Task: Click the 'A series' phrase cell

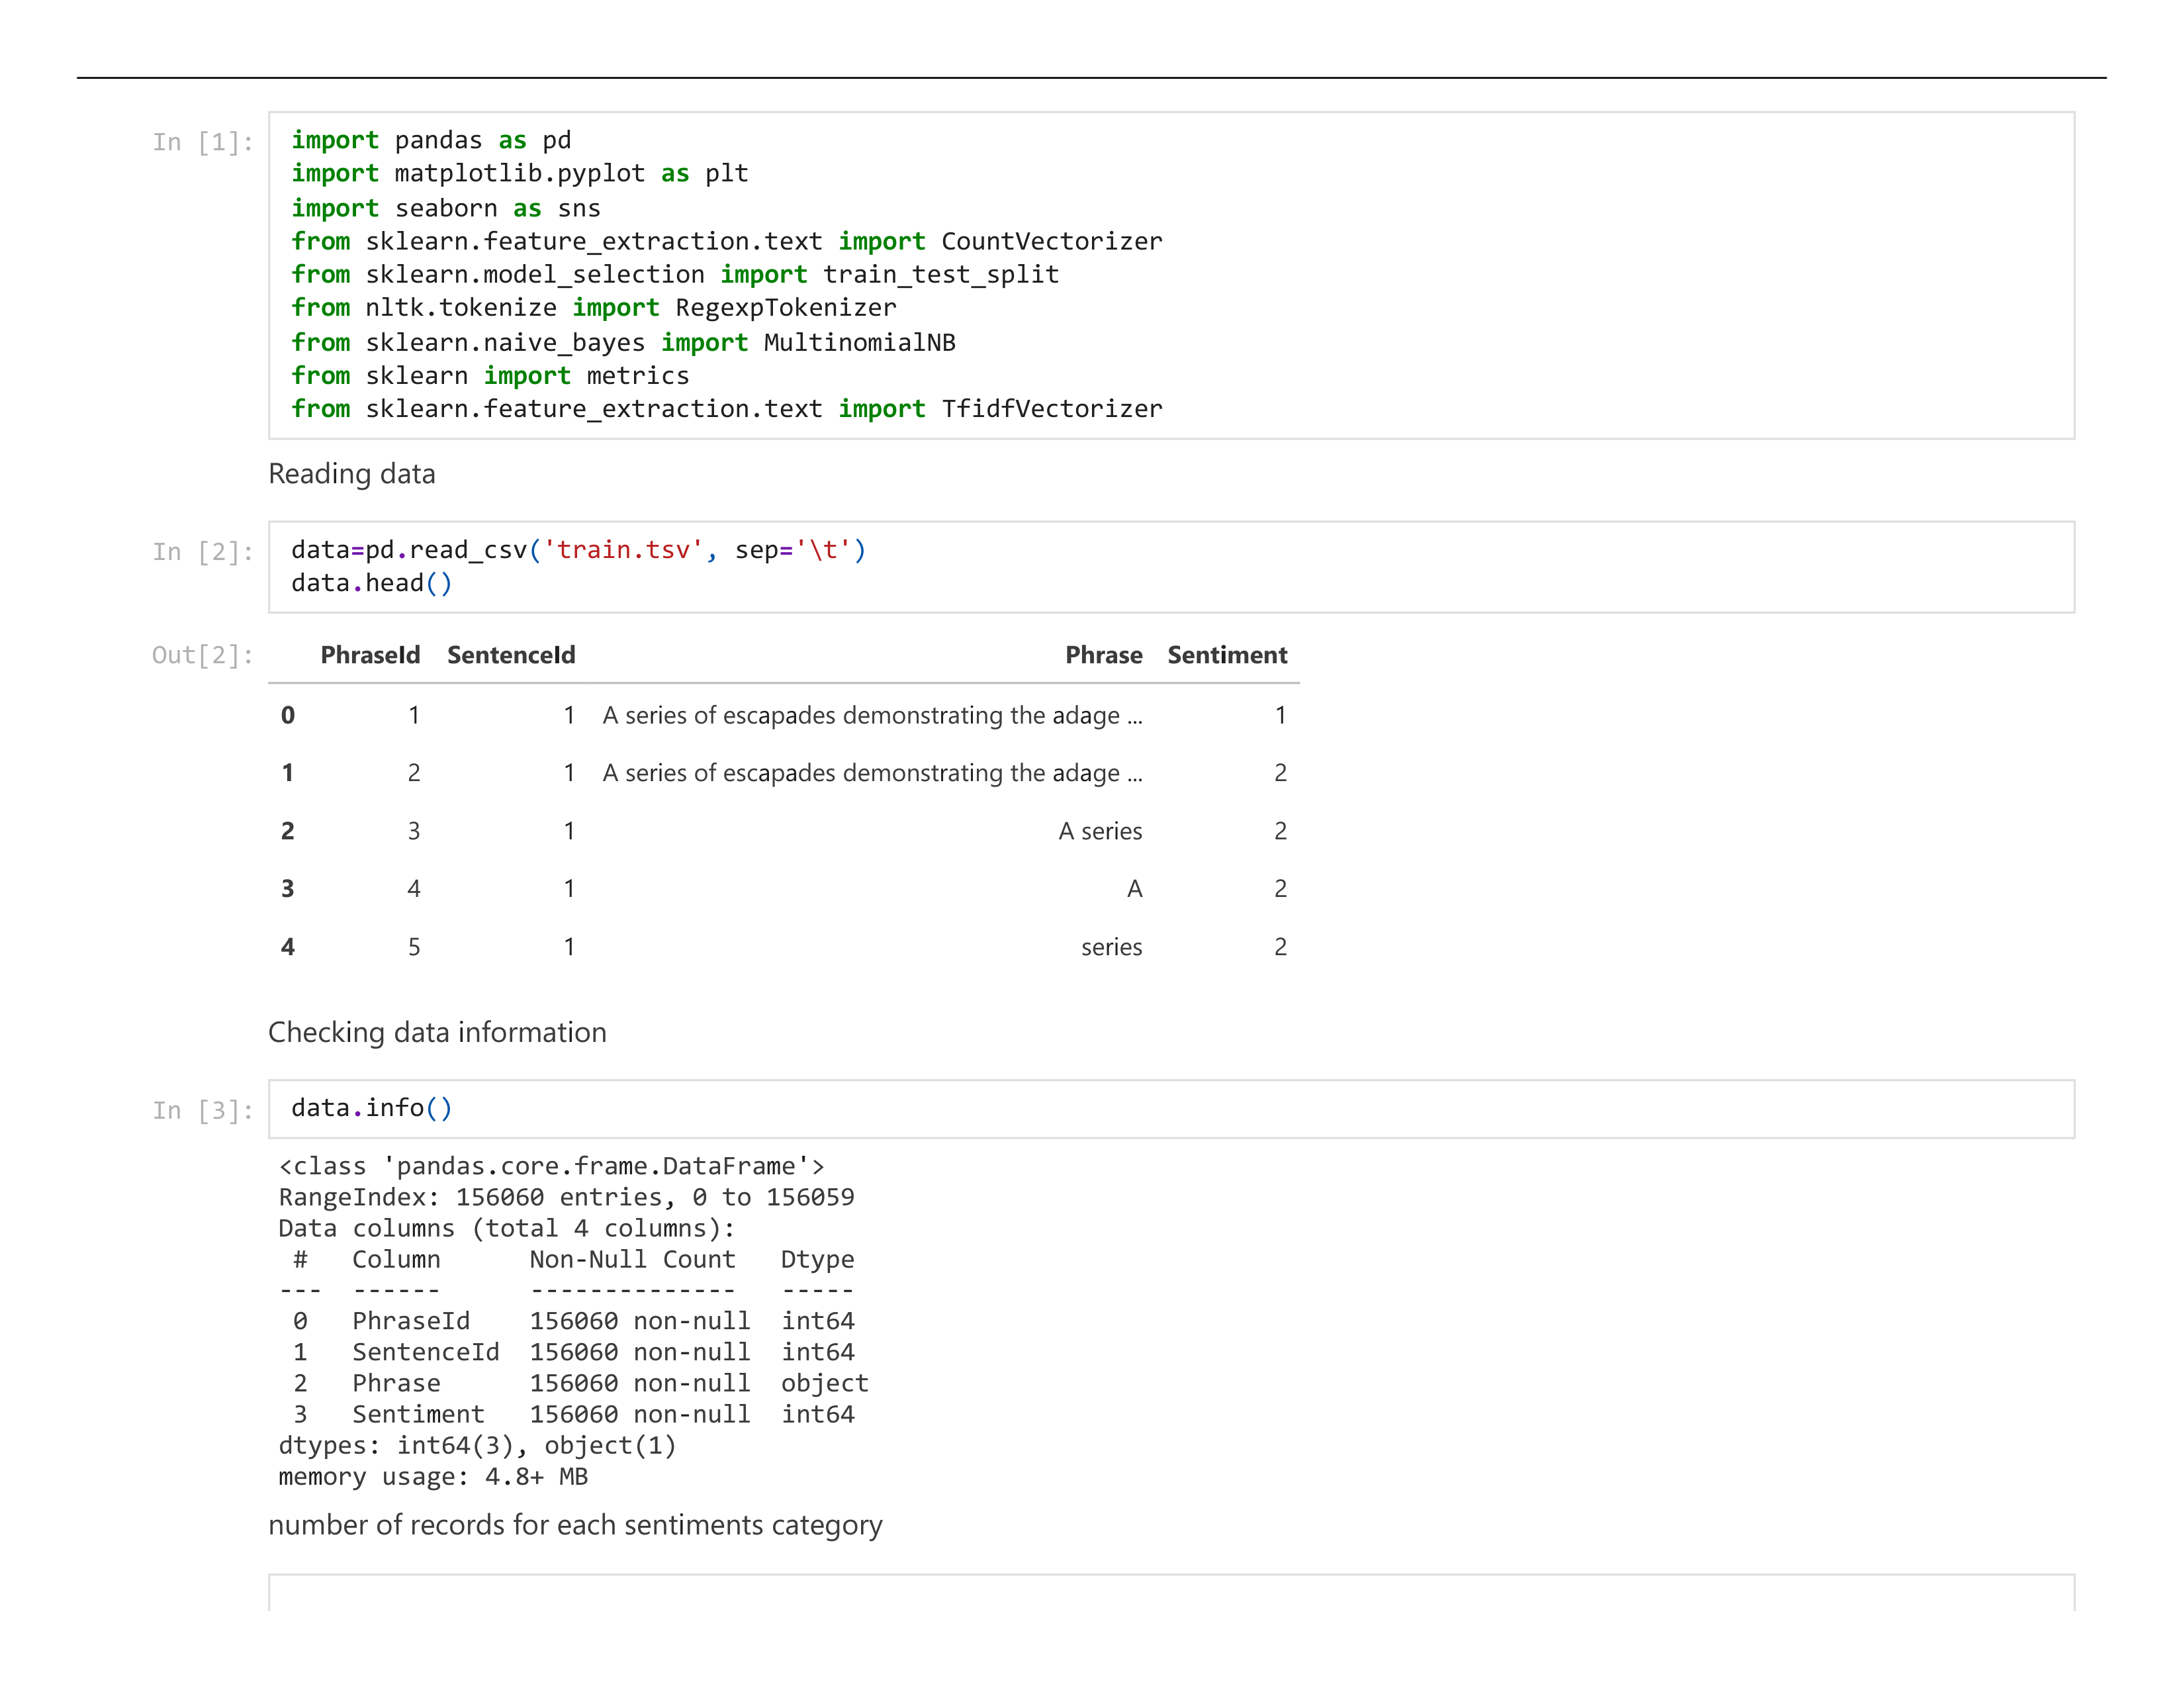Action: point(1100,831)
